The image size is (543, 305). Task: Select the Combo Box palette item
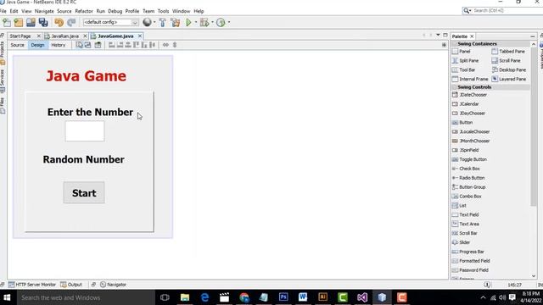(x=467, y=197)
